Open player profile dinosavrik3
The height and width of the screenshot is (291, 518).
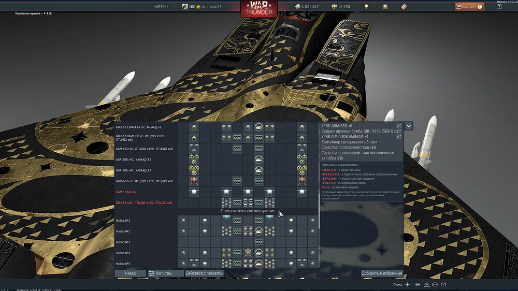coord(202,7)
